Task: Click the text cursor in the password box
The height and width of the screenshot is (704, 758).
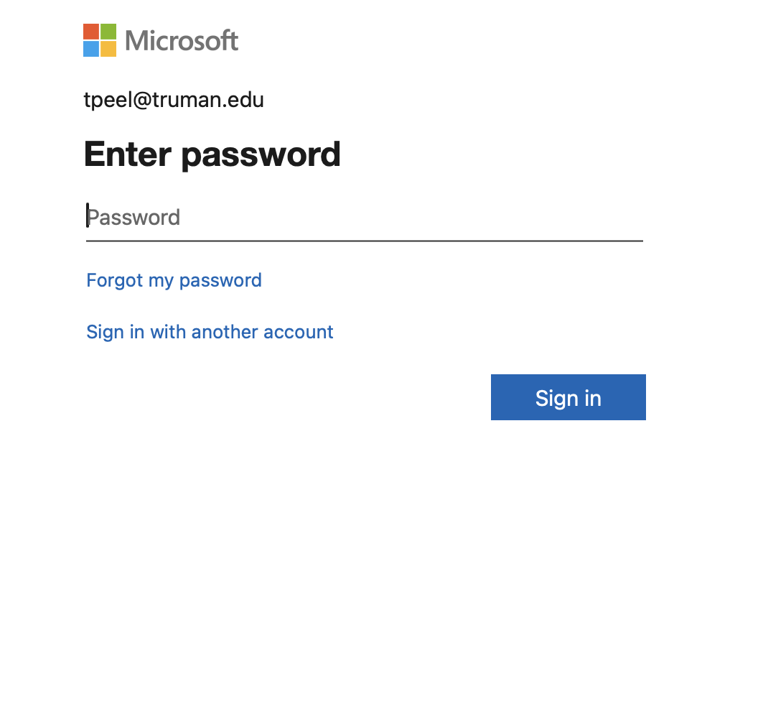Action: pos(88,216)
